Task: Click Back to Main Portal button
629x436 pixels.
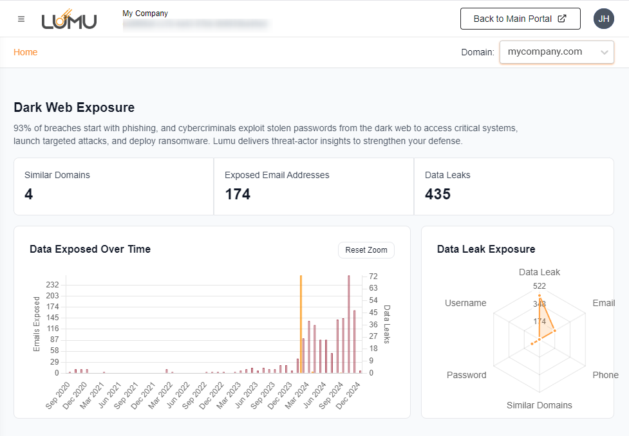Action: click(x=512, y=19)
